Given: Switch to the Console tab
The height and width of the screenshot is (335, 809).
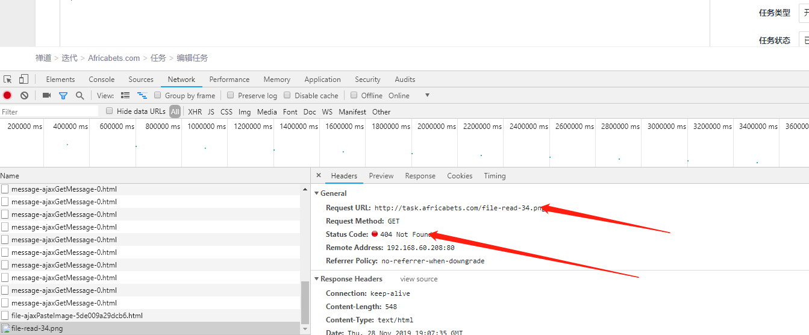Looking at the screenshot, I should [x=101, y=80].
